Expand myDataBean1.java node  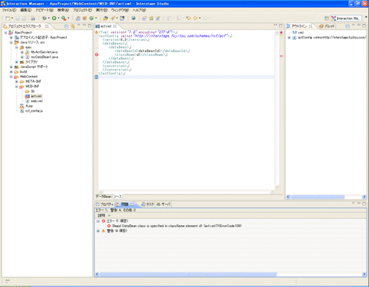tap(22, 57)
